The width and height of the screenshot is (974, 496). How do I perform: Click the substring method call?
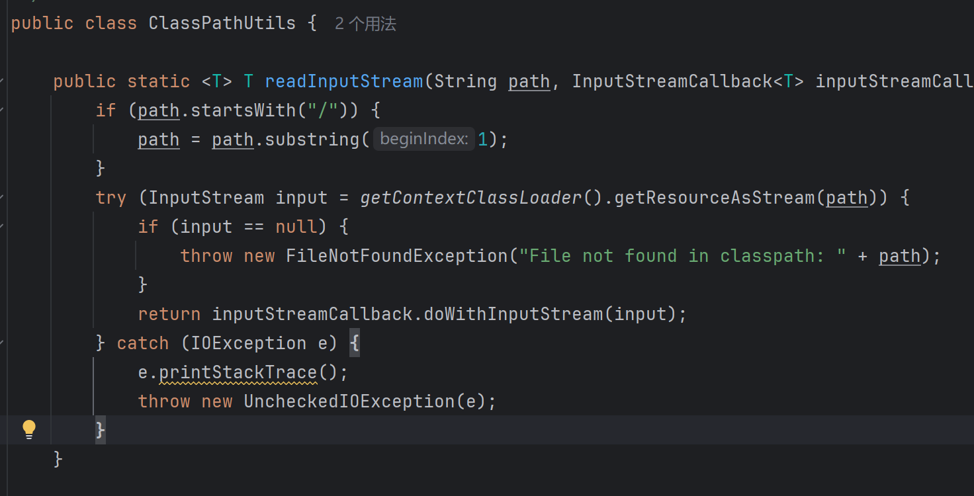[312, 140]
